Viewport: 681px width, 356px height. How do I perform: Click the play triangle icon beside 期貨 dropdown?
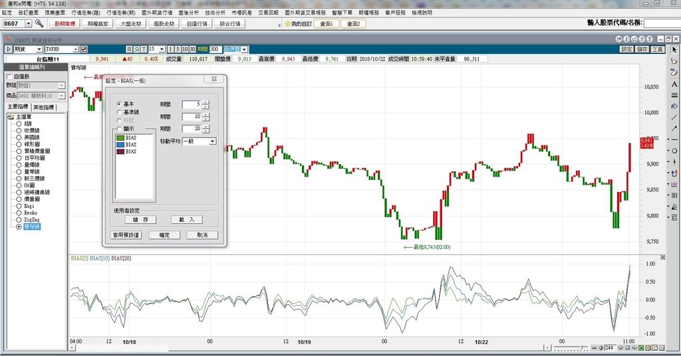tap(9, 49)
